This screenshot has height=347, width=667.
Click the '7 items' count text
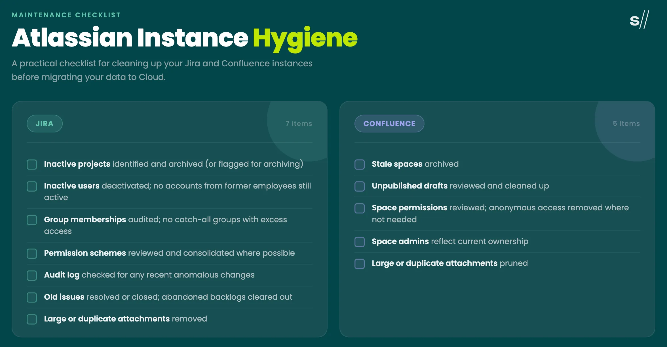point(299,124)
